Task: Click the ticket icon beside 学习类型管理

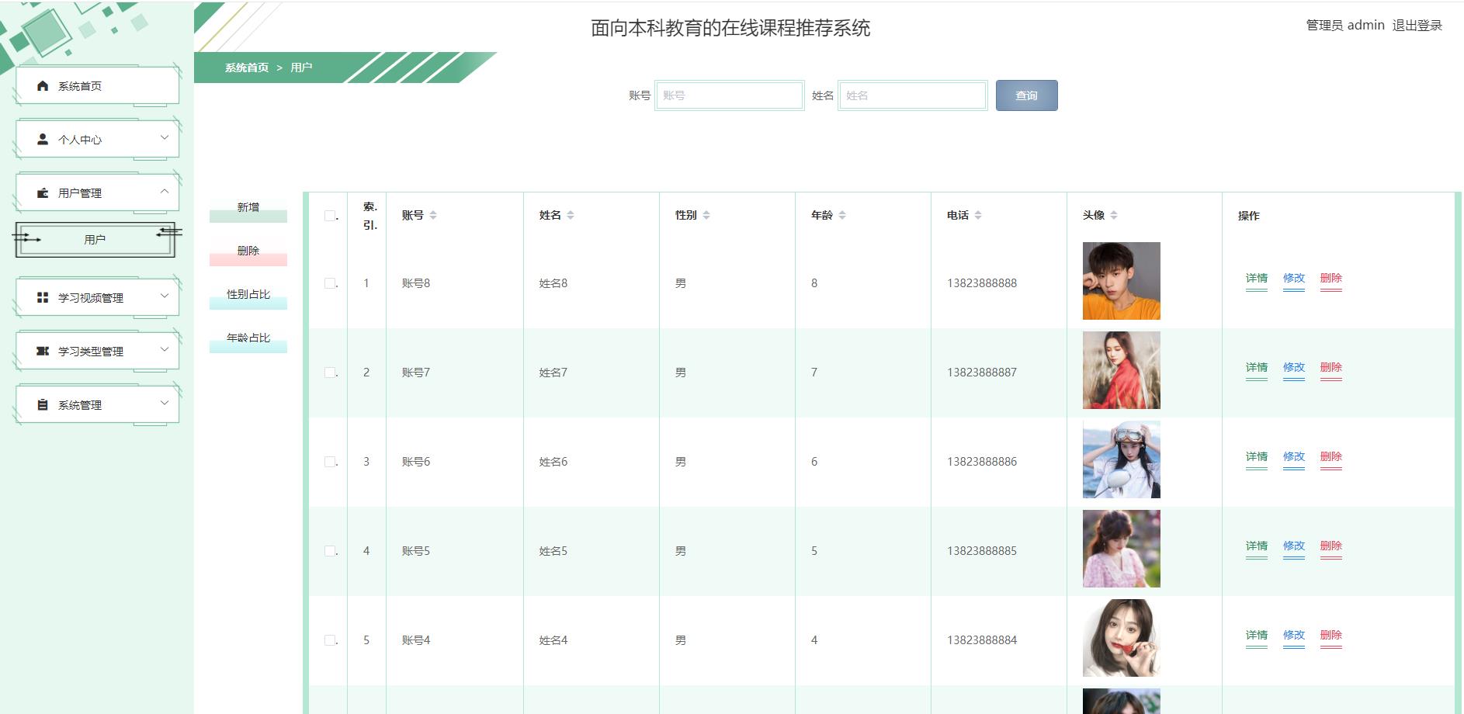Action: coord(43,351)
